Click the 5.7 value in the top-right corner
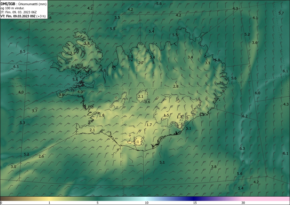The height and width of the screenshot is (205, 290). [x=281, y=13]
